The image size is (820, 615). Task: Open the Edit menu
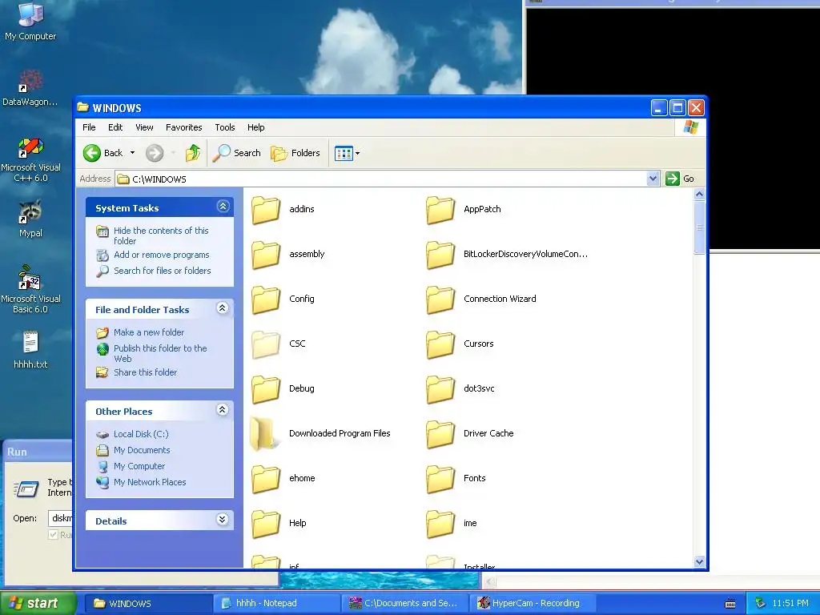tap(115, 127)
